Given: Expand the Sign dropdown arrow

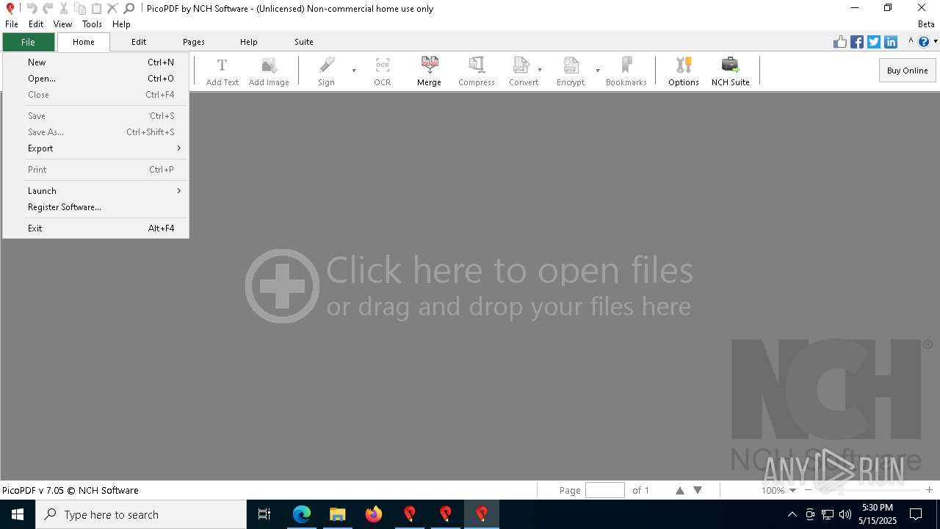Looking at the screenshot, I should 354,71.
